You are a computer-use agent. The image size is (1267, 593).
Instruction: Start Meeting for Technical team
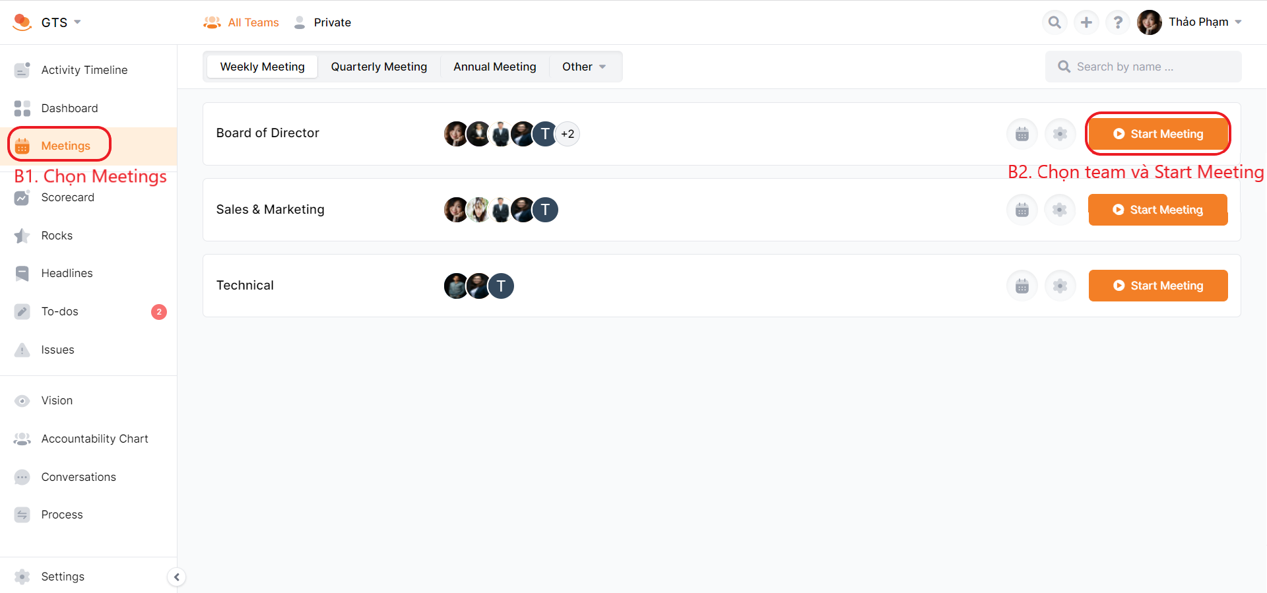coord(1157,286)
